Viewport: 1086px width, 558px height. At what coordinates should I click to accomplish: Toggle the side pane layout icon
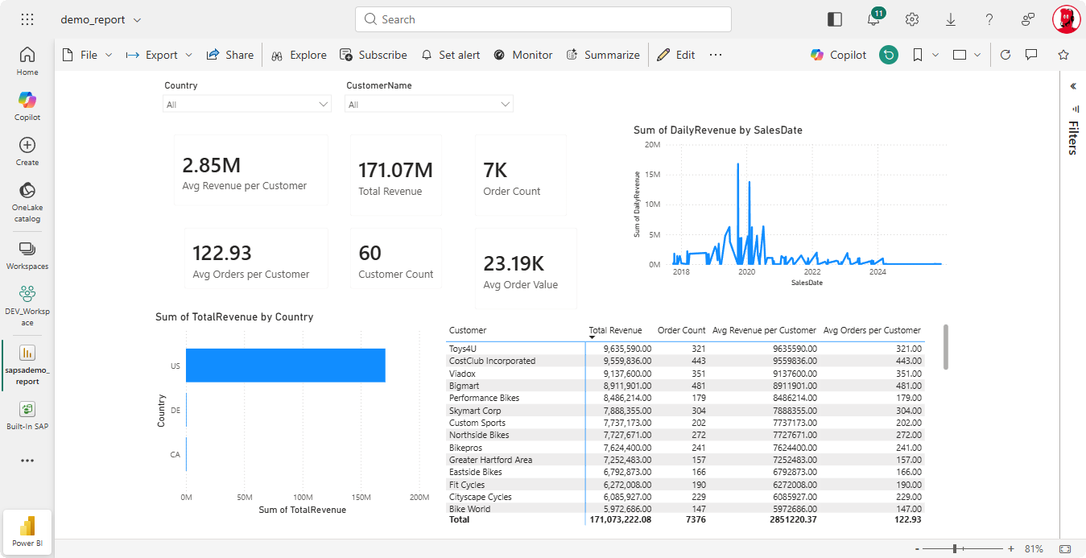click(x=835, y=19)
